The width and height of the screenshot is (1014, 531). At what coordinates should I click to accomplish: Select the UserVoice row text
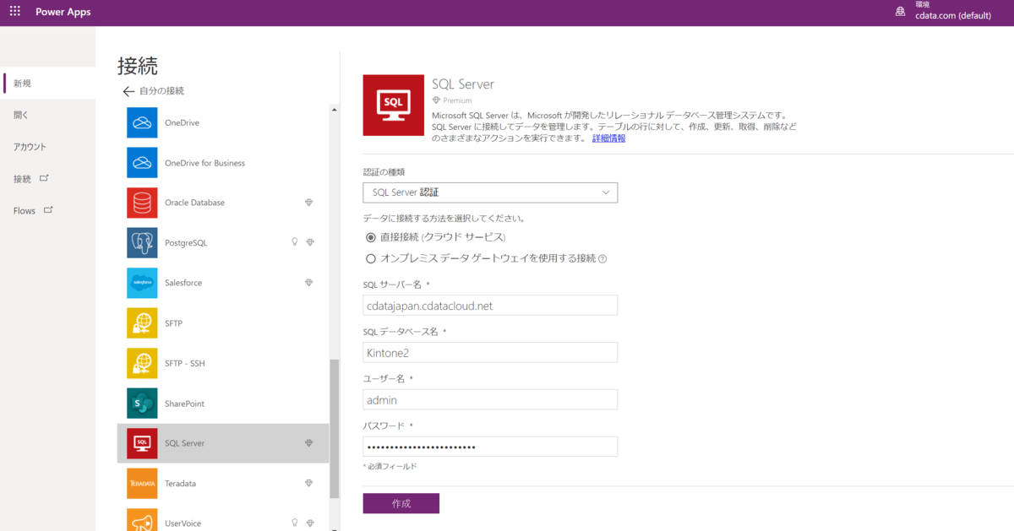(183, 523)
